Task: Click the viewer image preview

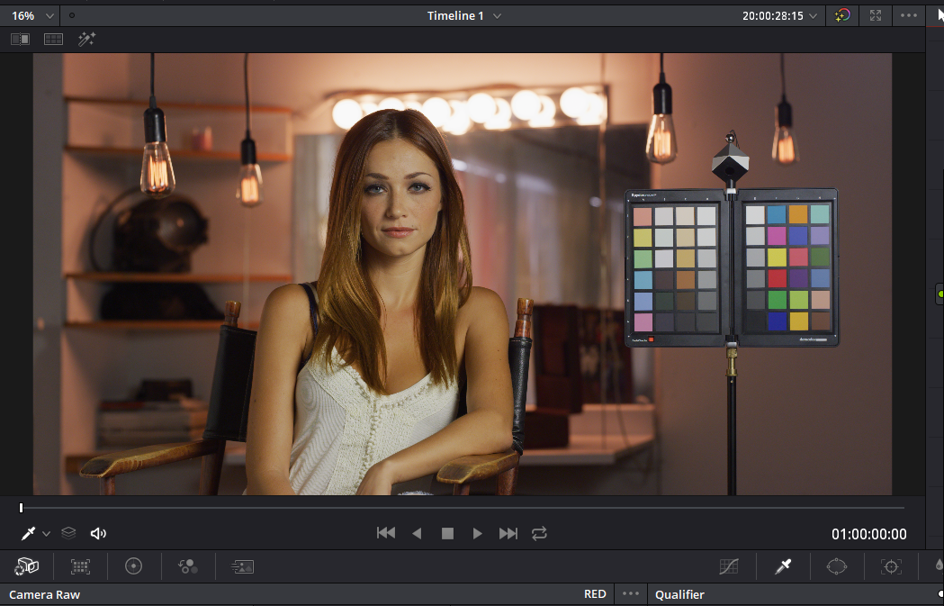Action: (463, 274)
